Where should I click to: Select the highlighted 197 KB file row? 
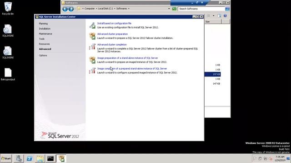212,74
